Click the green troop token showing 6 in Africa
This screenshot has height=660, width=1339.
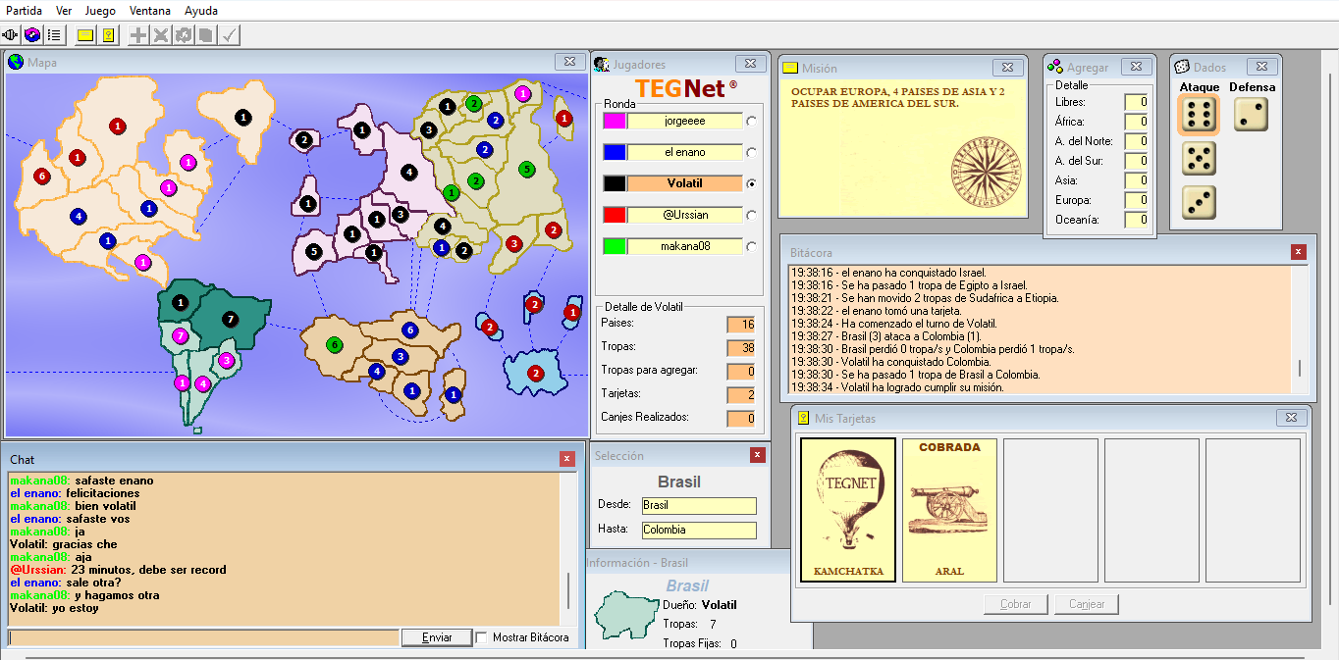pos(334,345)
